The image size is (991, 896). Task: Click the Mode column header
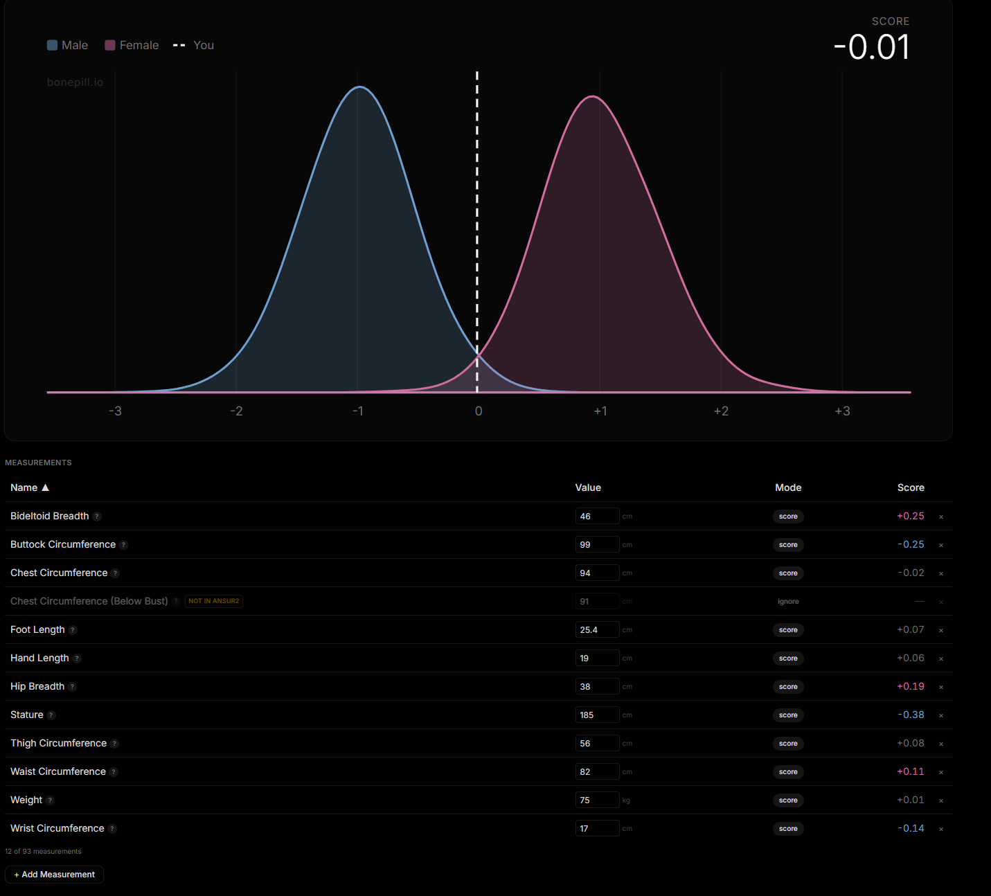coord(788,487)
